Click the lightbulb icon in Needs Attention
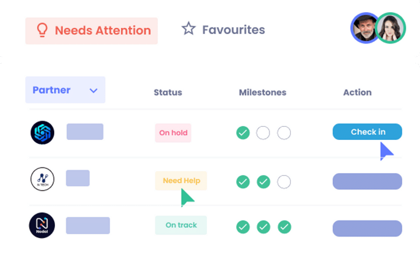Screen dimensions: 420x263 click(x=42, y=30)
